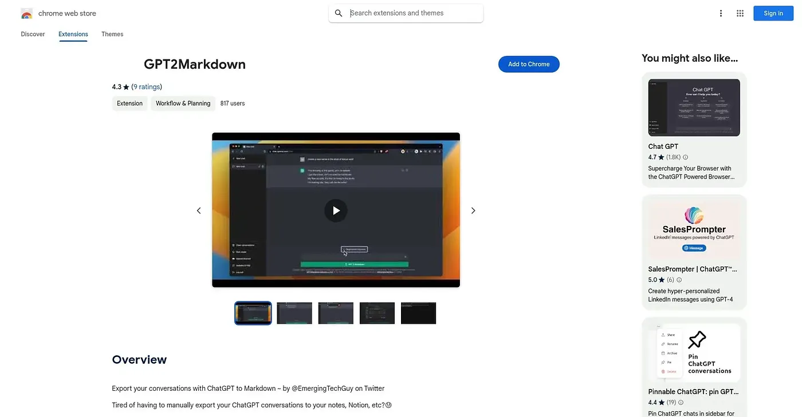Select the first highlighted screenshot thumbnail
The width and height of the screenshot is (802, 417).
pyautogui.click(x=253, y=313)
